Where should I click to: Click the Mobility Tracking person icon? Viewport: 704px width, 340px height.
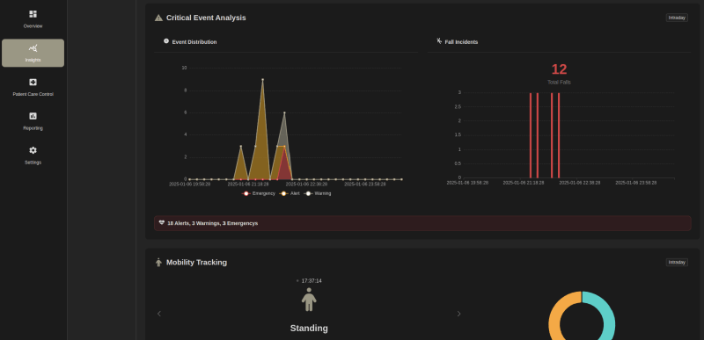(x=158, y=262)
